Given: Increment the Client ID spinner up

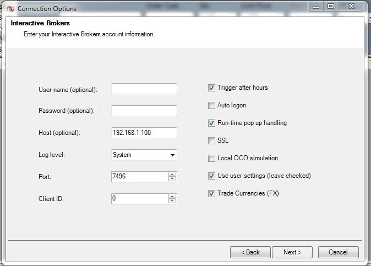Looking at the screenshot, I should 172,197.
